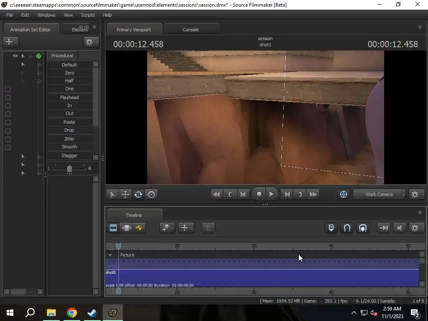The image size is (428, 321).
Task: Open the Windows menu
Action: [x=46, y=15]
